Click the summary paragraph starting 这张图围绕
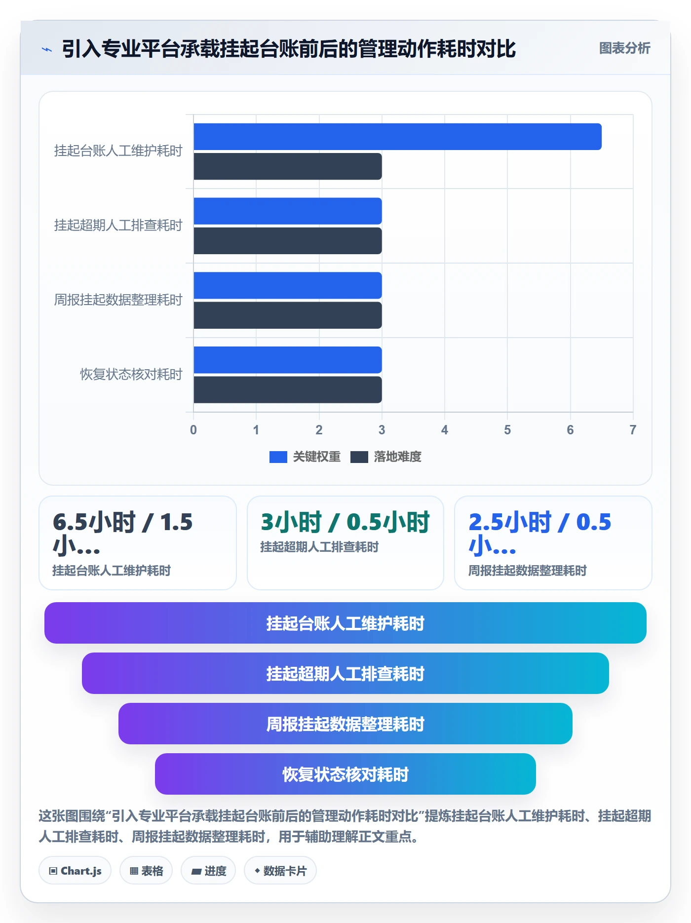Screen dimensions: 691x923 [x=345, y=826]
